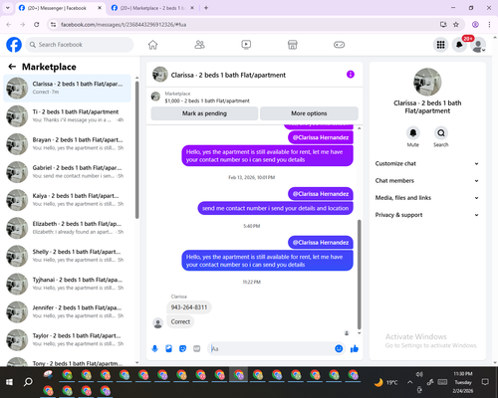
Task: Choose a GIF icon in composer
Action: click(197, 348)
